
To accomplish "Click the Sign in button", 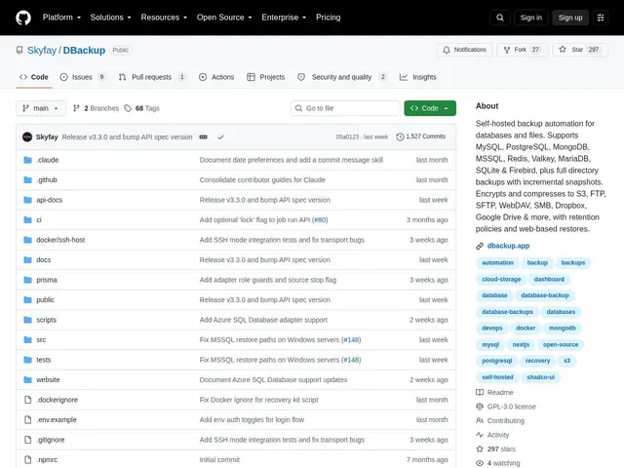I will tap(530, 18).
